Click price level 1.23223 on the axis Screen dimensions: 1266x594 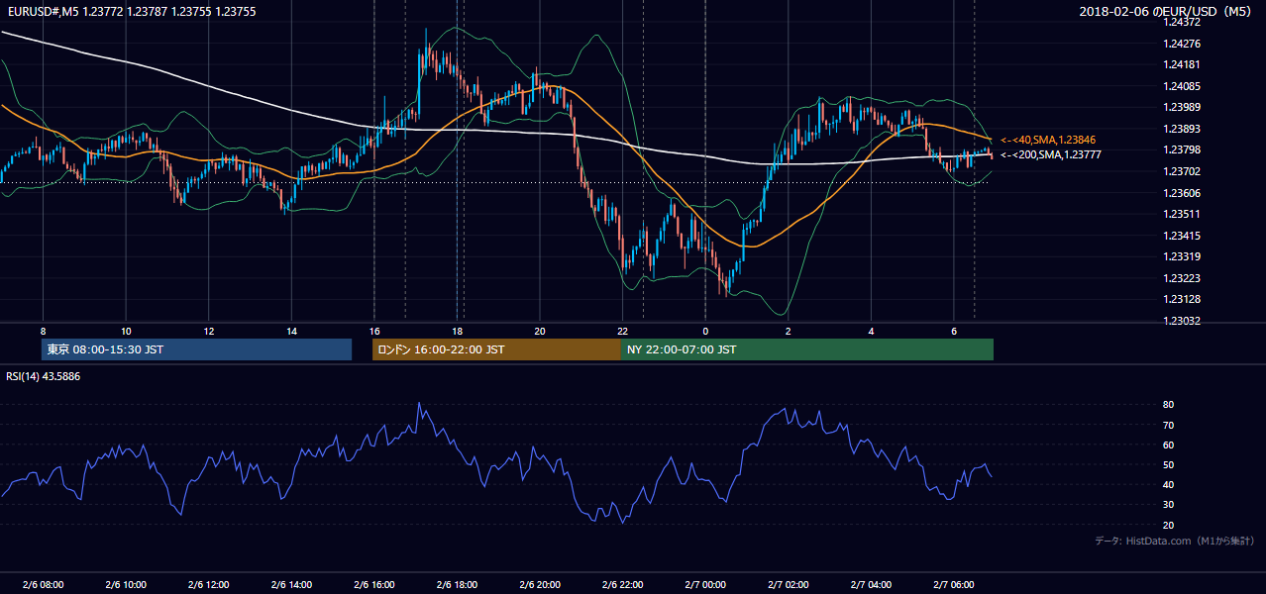(1184, 278)
